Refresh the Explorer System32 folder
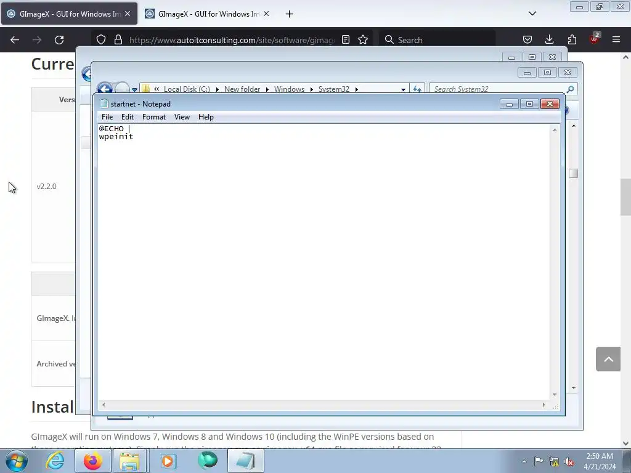This screenshot has width=631, height=473. coord(417,89)
